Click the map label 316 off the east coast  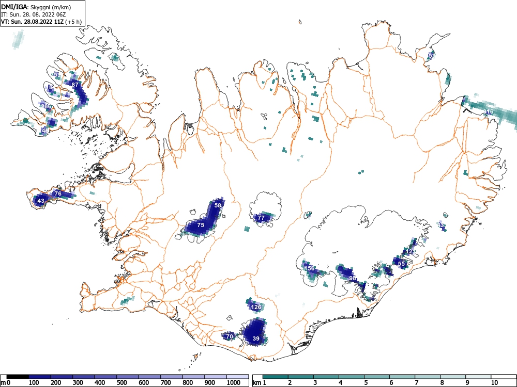point(489,112)
